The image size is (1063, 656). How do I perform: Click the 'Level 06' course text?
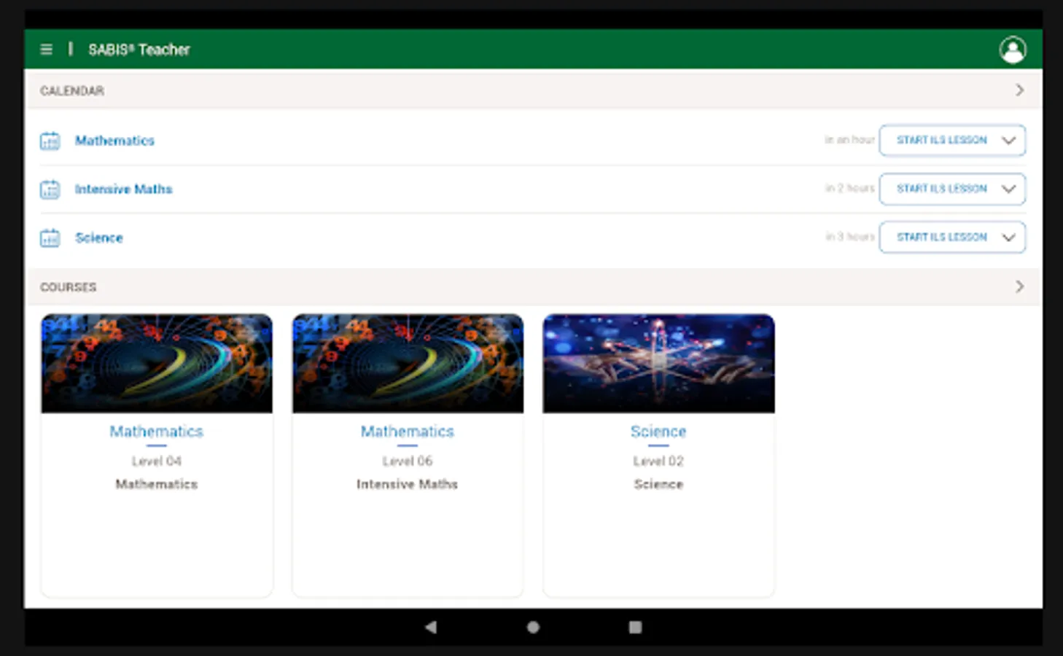pyautogui.click(x=408, y=461)
